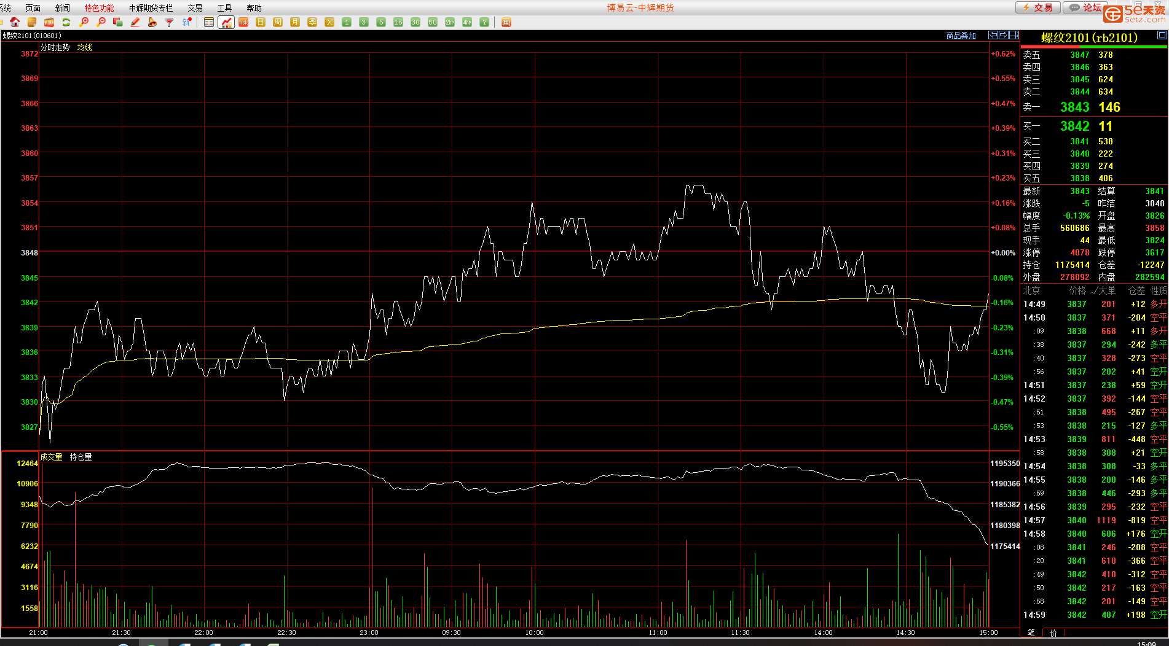Click the 卖一 price 3843
Viewport: 1169px width, 646px height.
[x=1075, y=107]
